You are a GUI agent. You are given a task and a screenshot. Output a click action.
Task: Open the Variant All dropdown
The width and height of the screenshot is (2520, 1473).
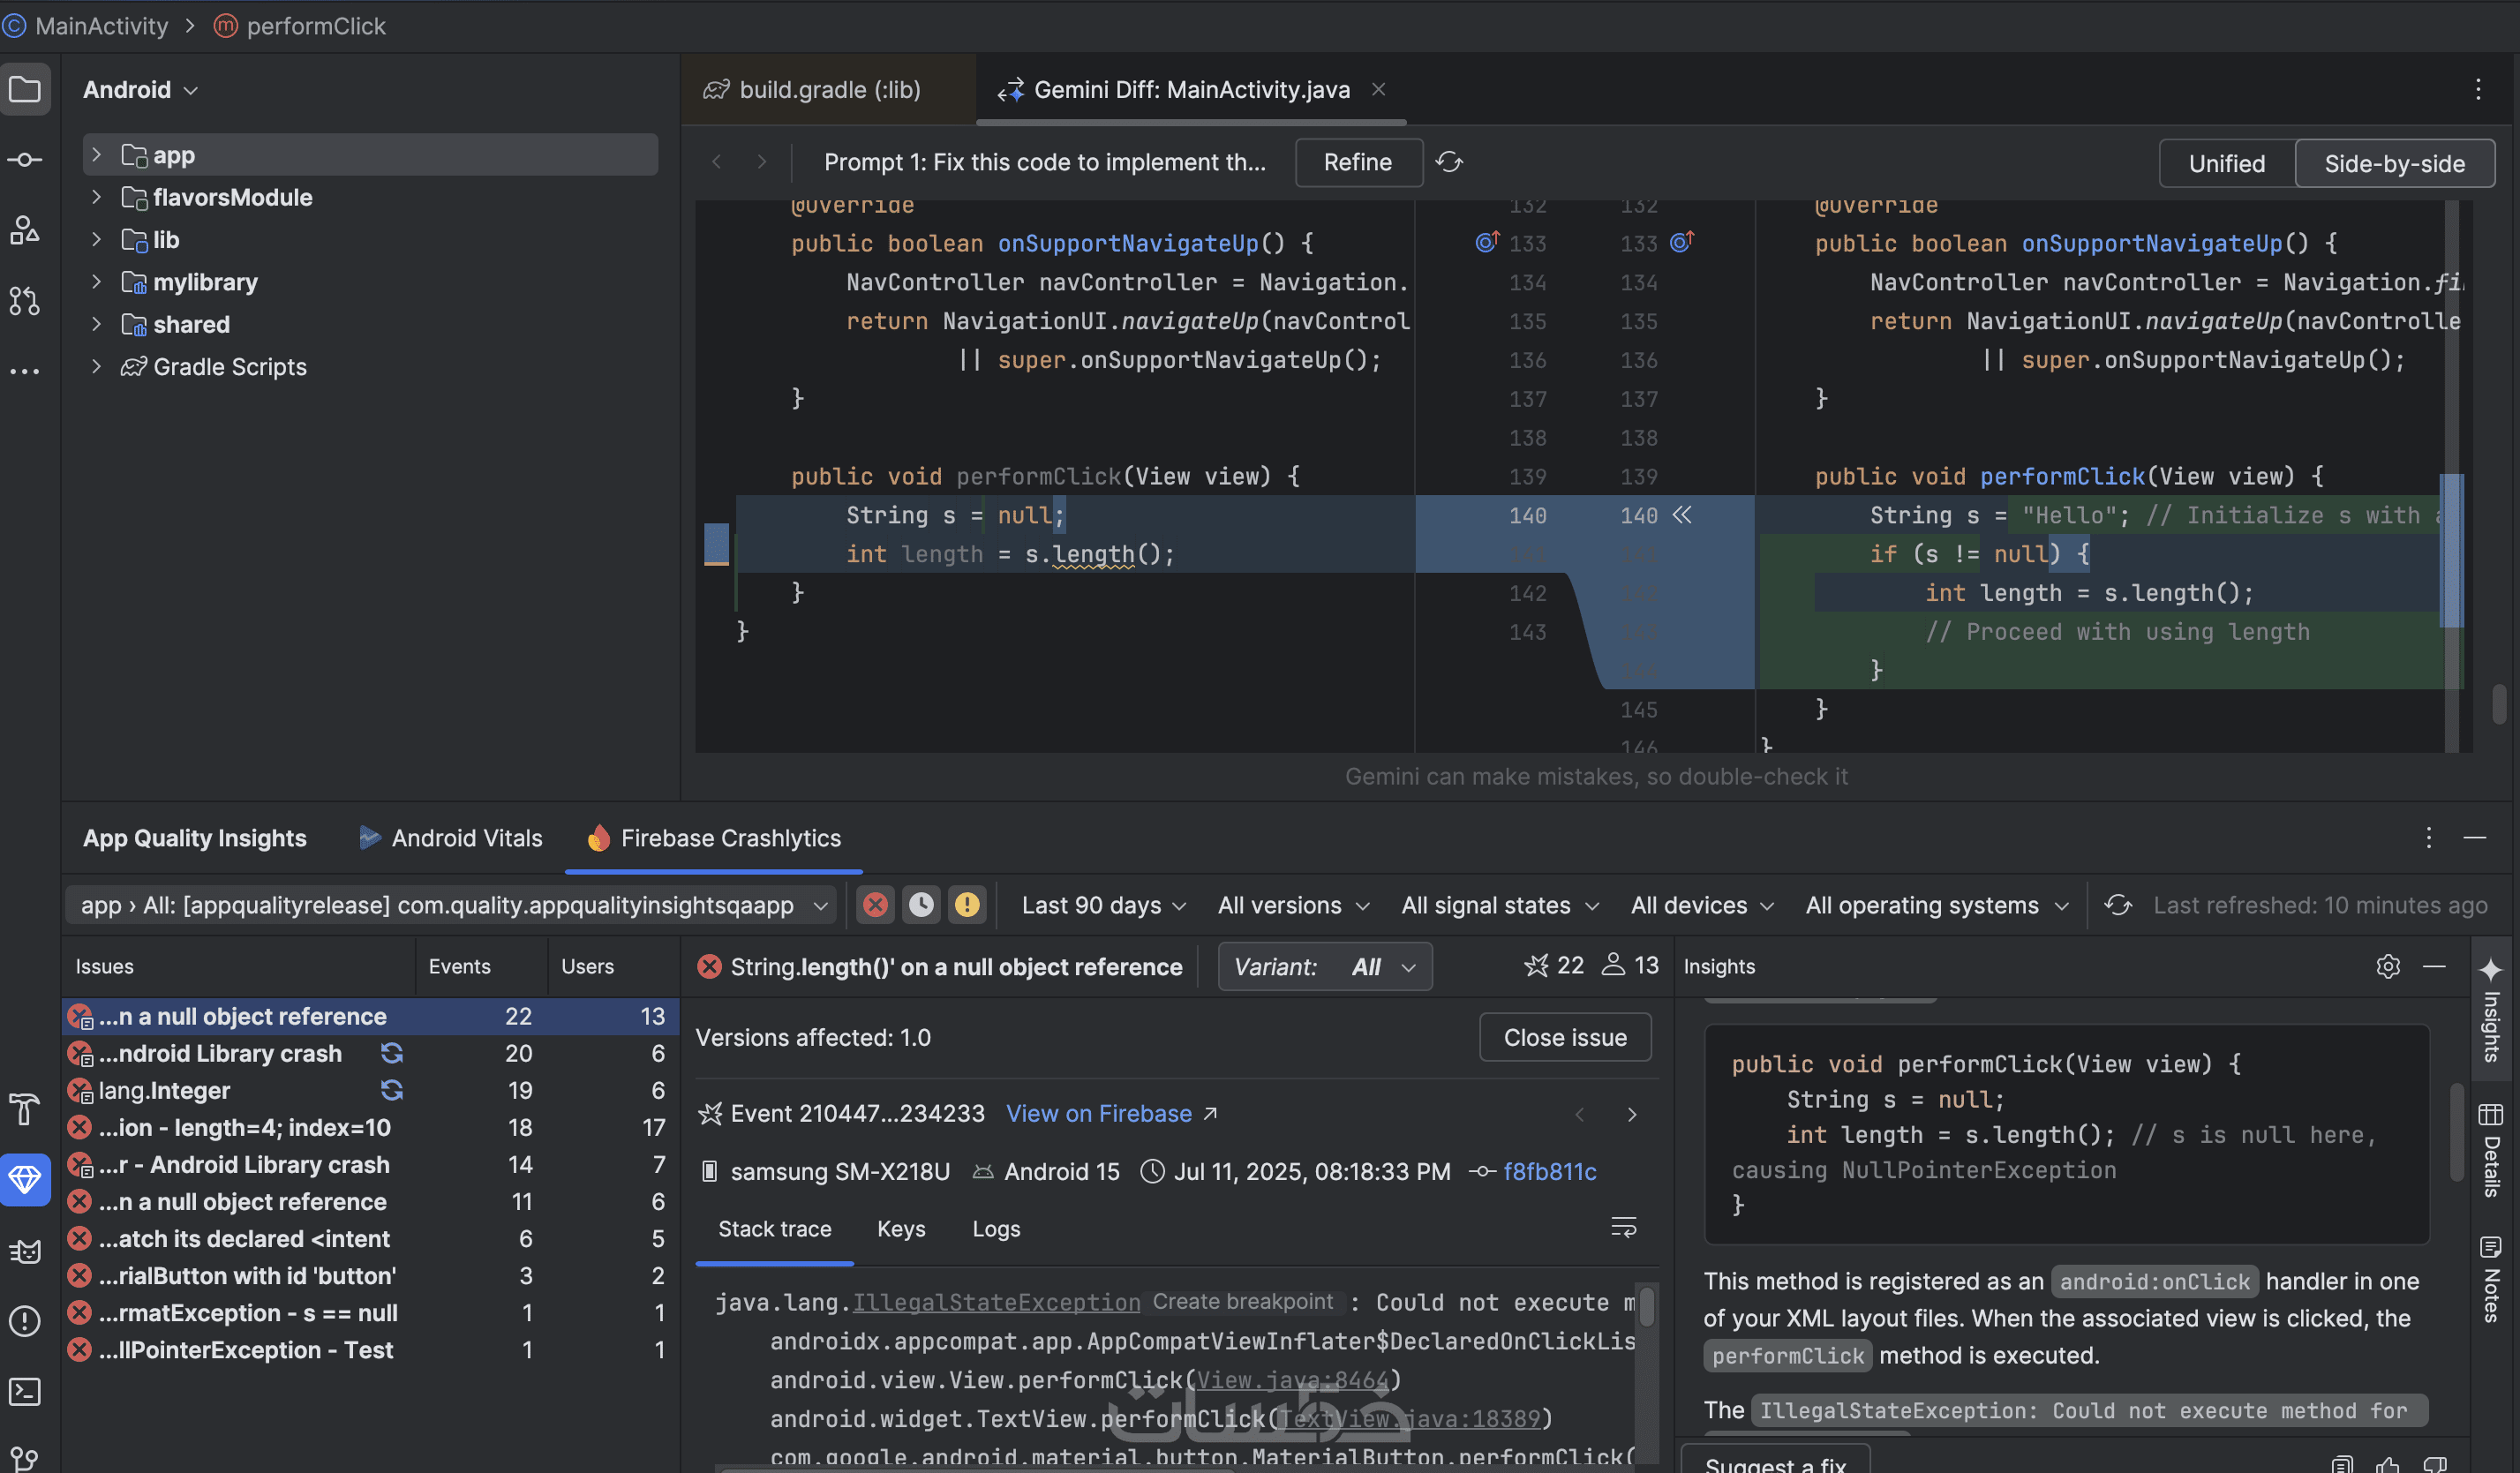pyautogui.click(x=1324, y=966)
